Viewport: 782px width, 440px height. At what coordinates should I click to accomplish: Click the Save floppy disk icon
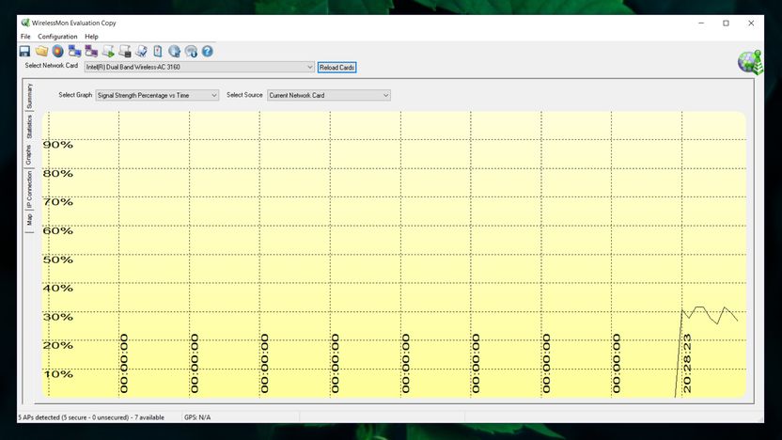(24, 52)
